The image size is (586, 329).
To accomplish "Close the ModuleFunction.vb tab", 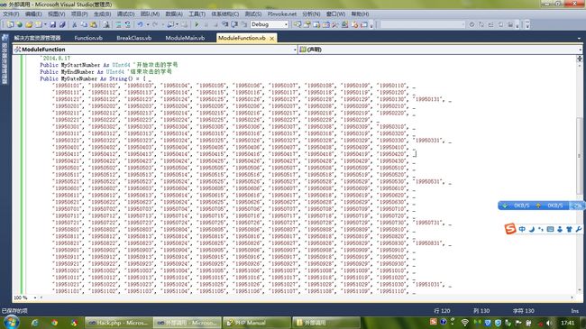I will point(271,39).
